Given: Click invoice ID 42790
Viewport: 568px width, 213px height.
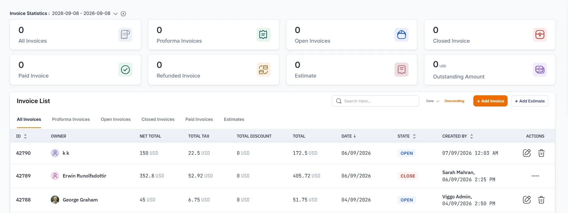Looking at the screenshot, I should pyautogui.click(x=23, y=153).
